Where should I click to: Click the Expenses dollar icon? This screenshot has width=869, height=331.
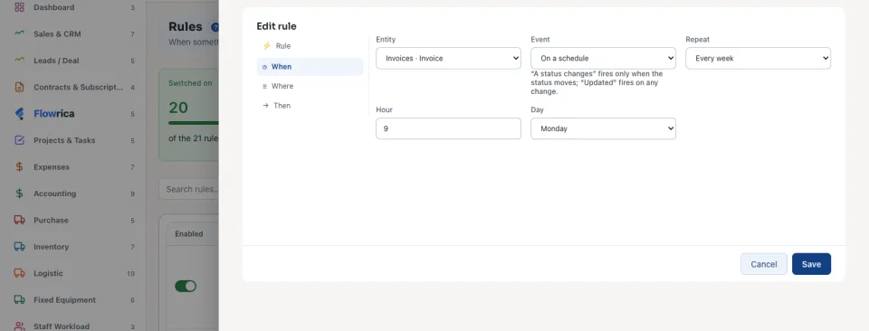point(19,166)
